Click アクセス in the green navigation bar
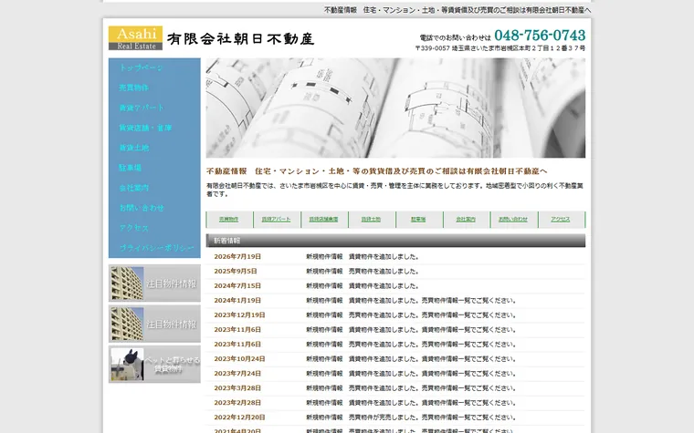 pos(561,219)
